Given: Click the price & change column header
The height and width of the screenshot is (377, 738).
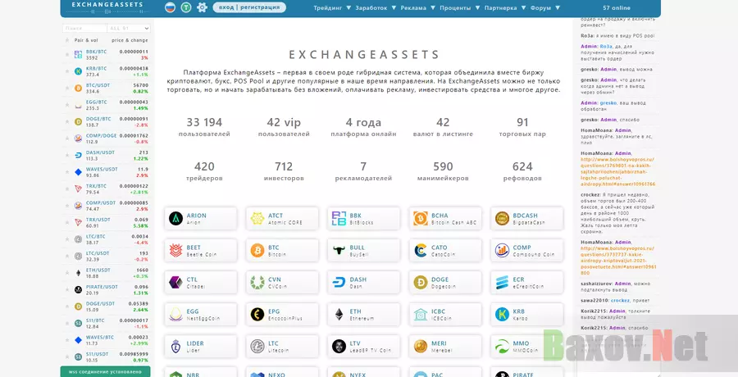Looking at the screenshot, I should (130, 40).
